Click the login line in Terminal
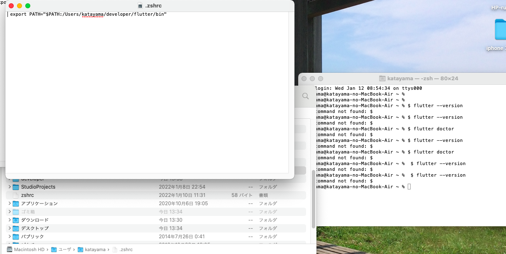Screen dimensions: 506x254 click(369, 88)
